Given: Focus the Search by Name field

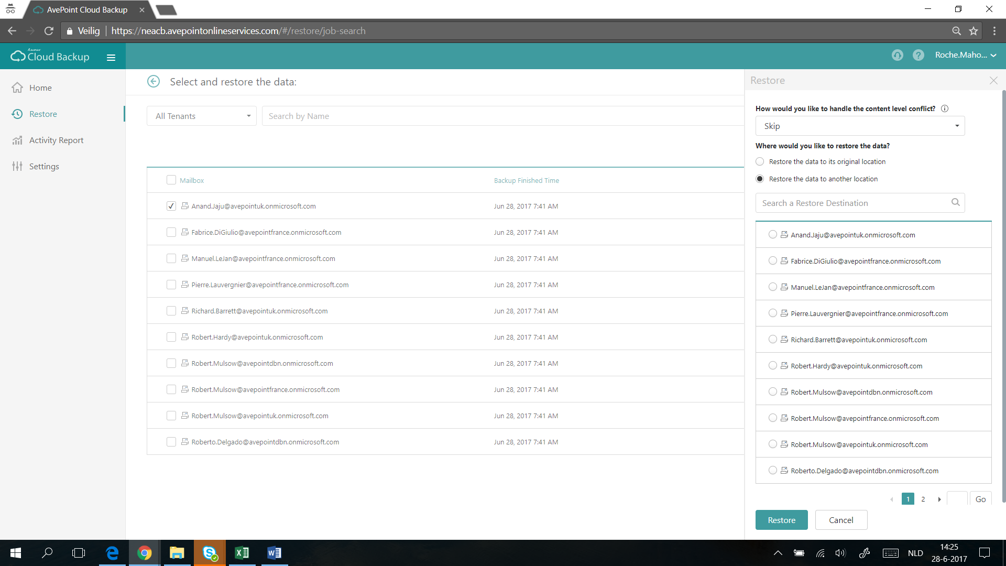Looking at the screenshot, I should pyautogui.click(x=503, y=116).
